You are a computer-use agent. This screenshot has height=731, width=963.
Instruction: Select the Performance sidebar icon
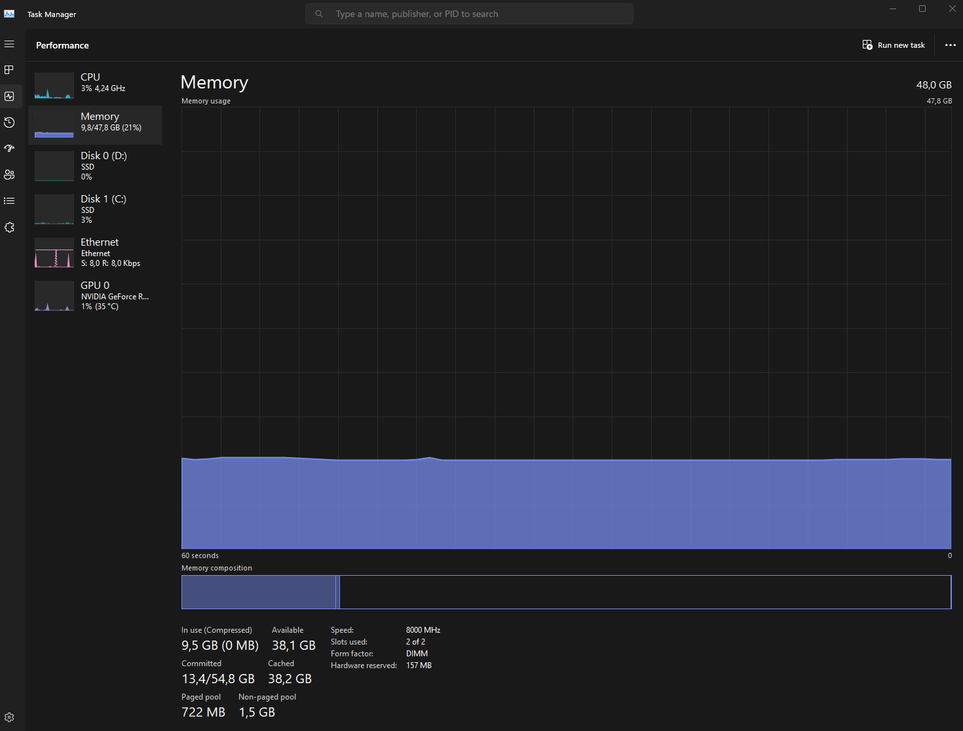(x=9, y=96)
